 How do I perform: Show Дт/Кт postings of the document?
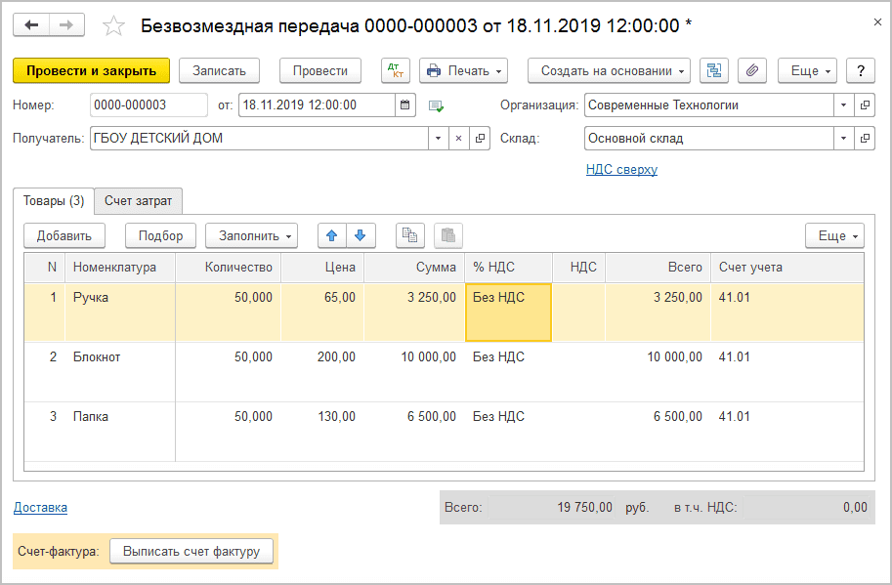[x=396, y=70]
